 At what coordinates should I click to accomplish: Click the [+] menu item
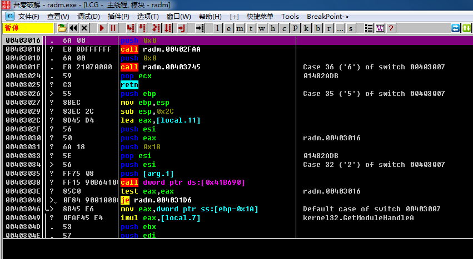[234, 17]
